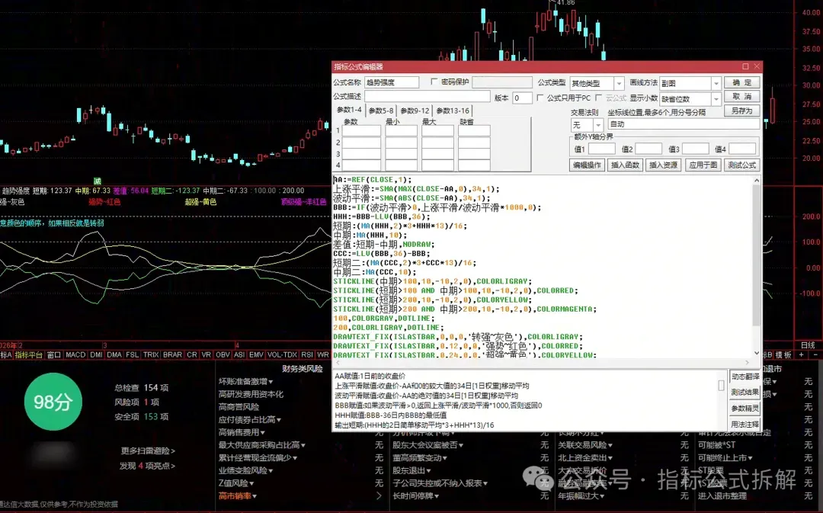Maximize the 指标公式编辑器 dialog
This screenshot has width=823, height=513.
click(x=745, y=66)
